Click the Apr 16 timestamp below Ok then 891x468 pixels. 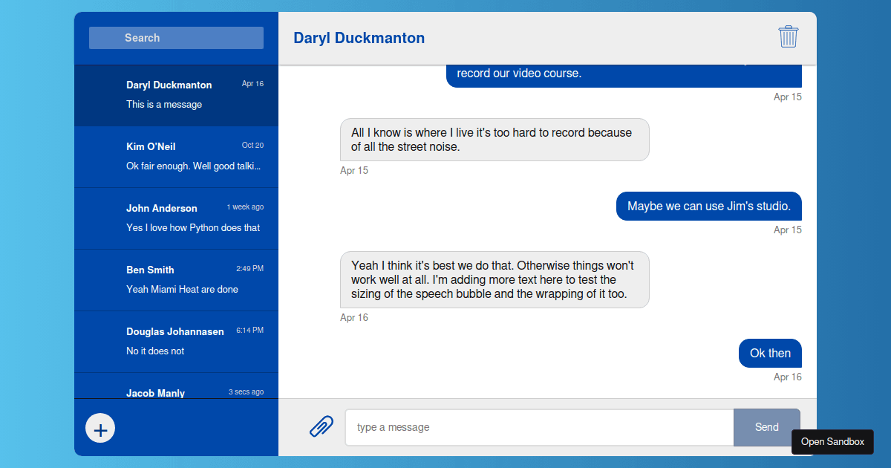(787, 377)
